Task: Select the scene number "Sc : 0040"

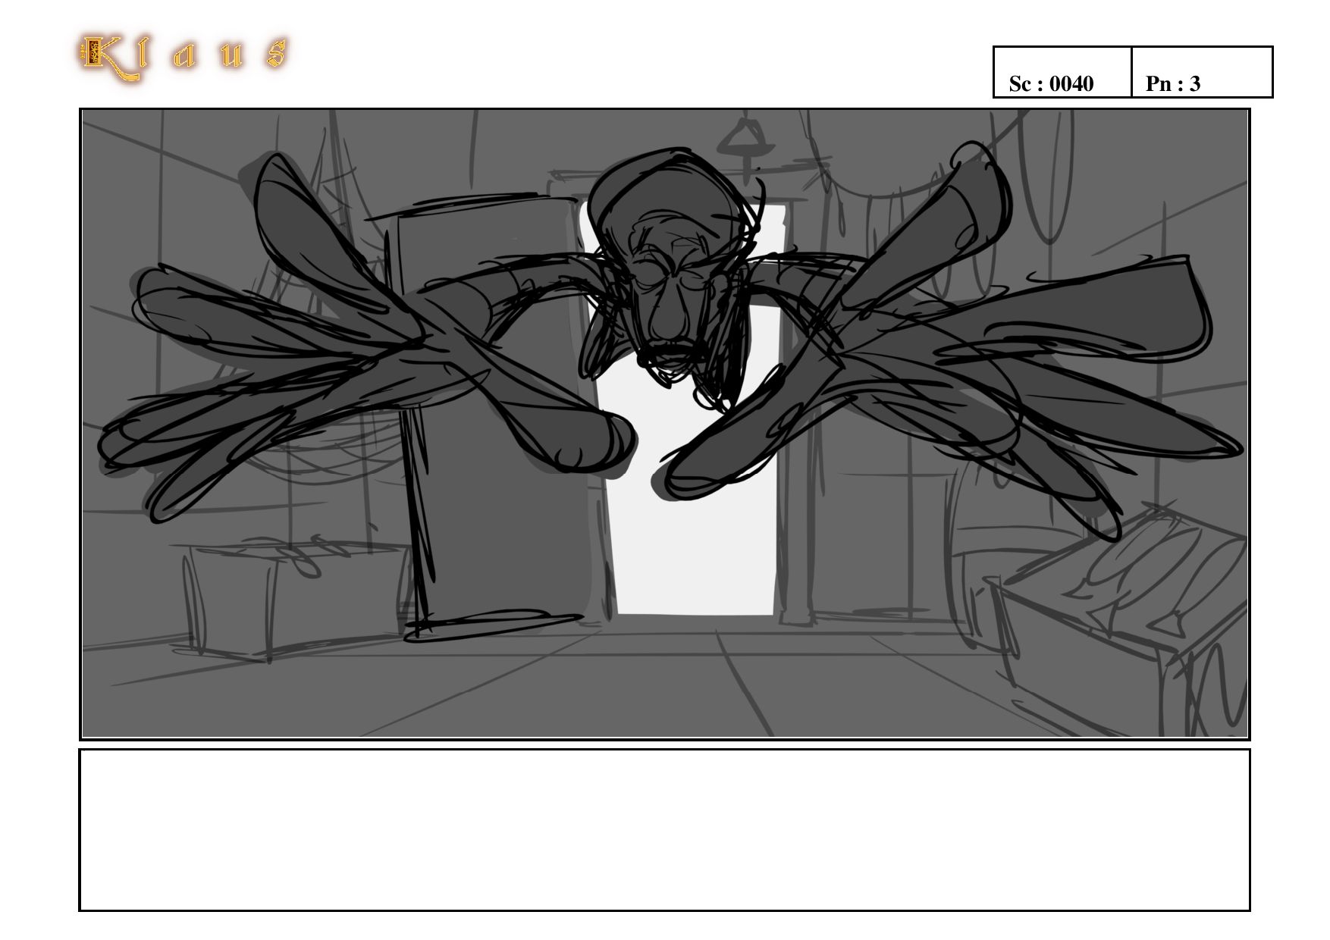Action: point(1051,84)
